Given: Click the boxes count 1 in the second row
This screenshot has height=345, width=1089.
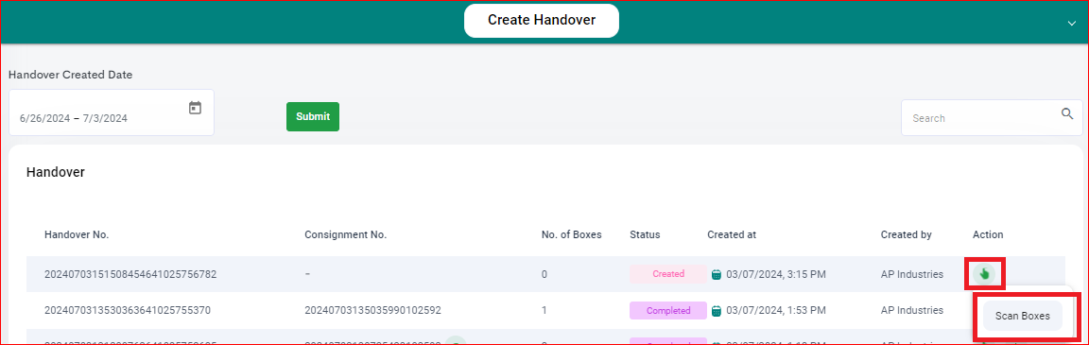Looking at the screenshot, I should pos(544,310).
